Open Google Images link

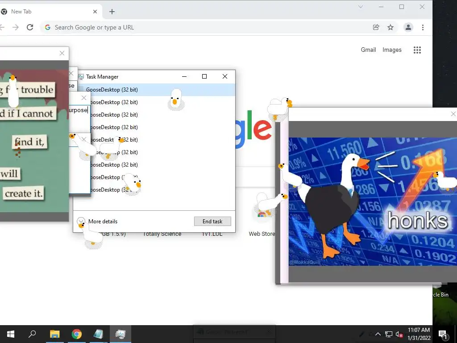pos(392,50)
